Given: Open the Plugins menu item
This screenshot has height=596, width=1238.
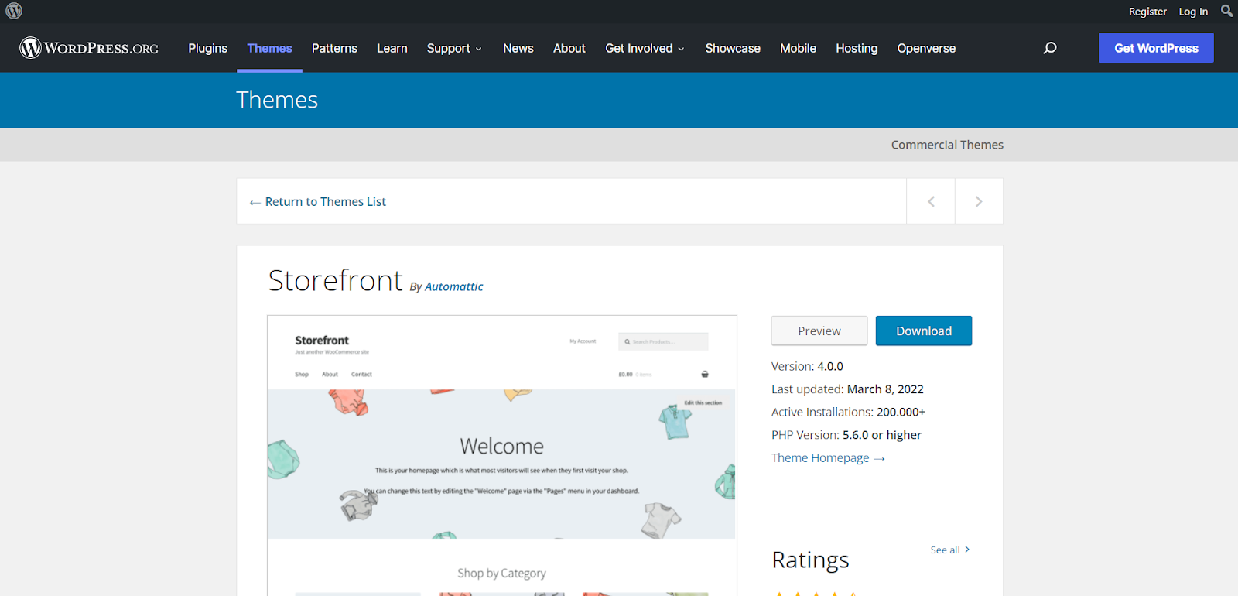Looking at the screenshot, I should pos(208,48).
